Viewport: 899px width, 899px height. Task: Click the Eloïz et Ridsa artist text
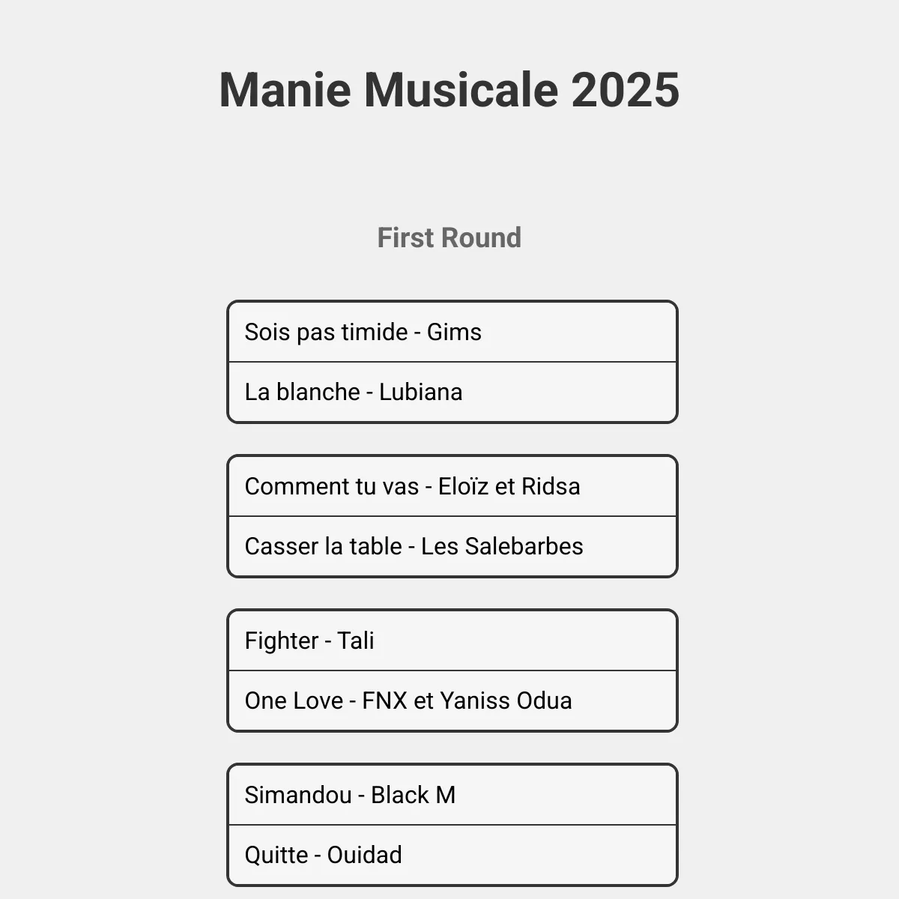tap(509, 486)
